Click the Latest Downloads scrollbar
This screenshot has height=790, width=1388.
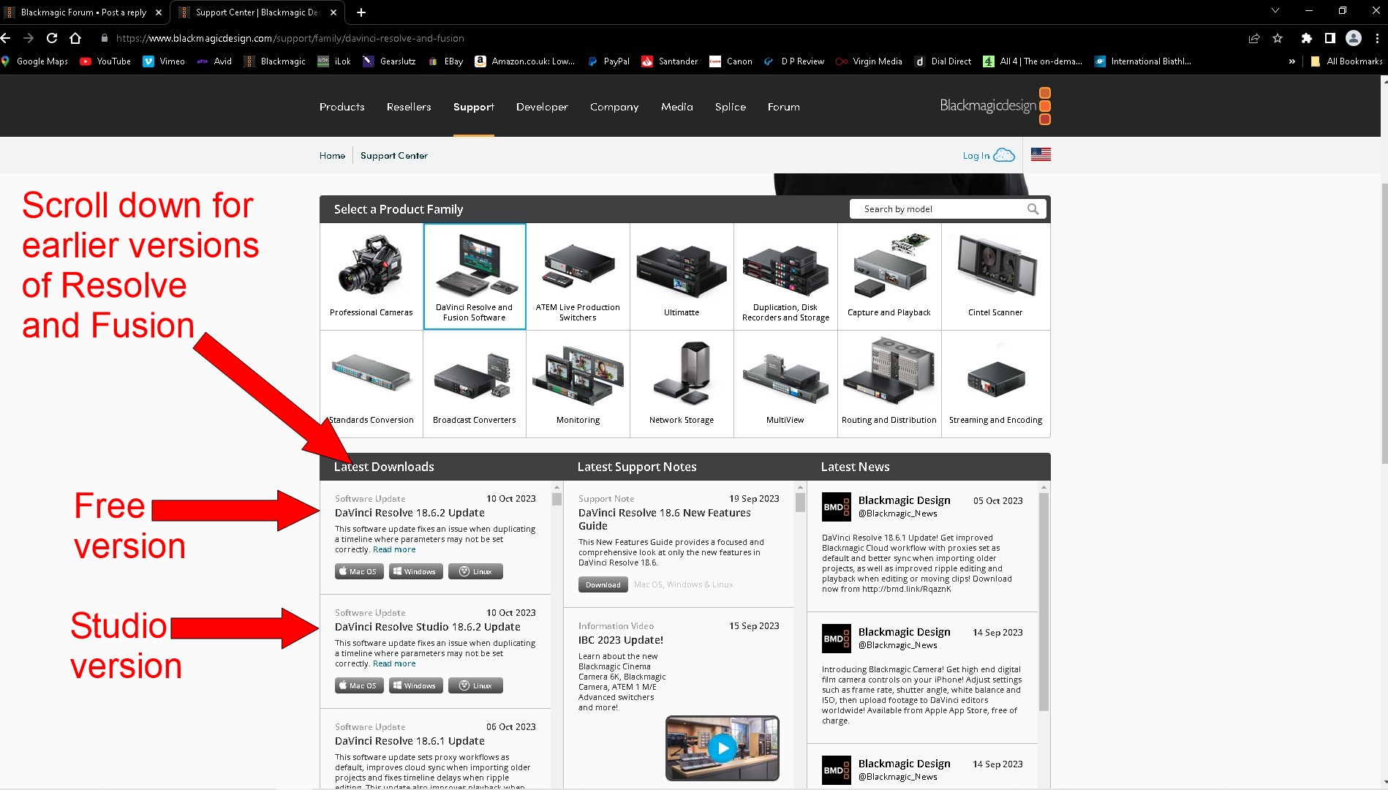[557, 500]
